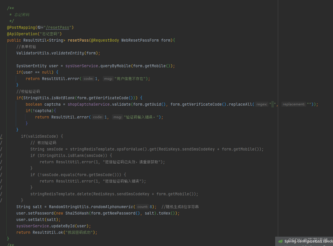Screen dimensions: 333x246
Task: Click the WebResetPassForm parameter type
Action: pos(140,40)
